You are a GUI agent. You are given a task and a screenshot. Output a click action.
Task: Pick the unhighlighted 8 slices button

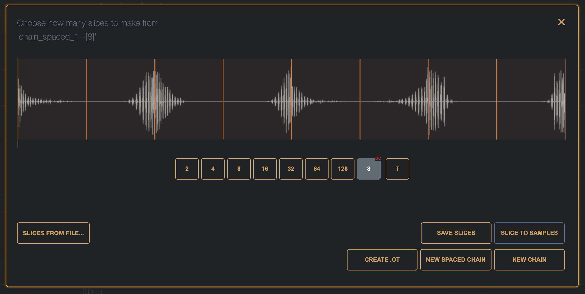(239, 169)
